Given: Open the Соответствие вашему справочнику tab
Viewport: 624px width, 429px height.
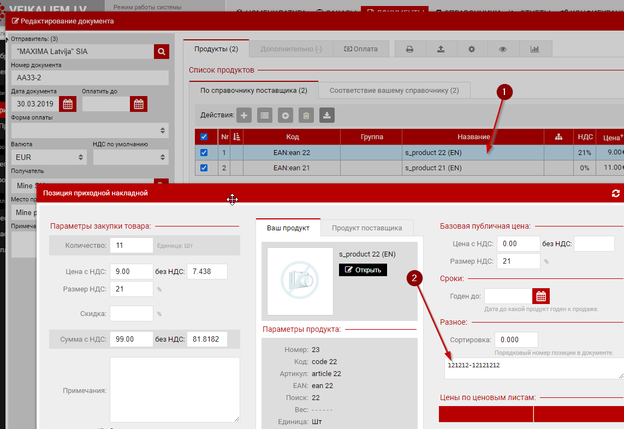Looking at the screenshot, I should click(x=394, y=90).
